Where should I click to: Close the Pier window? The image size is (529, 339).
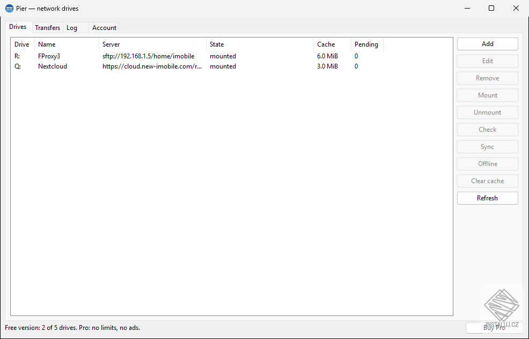pyautogui.click(x=516, y=9)
